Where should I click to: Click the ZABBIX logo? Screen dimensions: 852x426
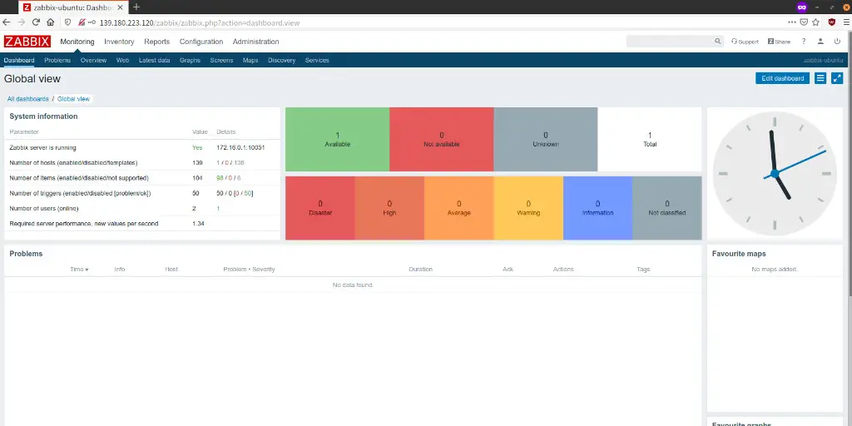(27, 42)
